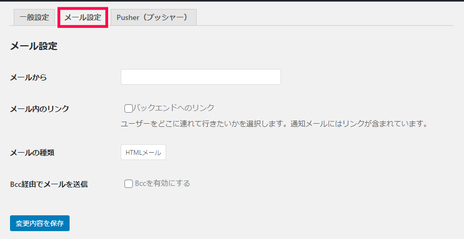Open the メール設定 tab

[x=83, y=17]
